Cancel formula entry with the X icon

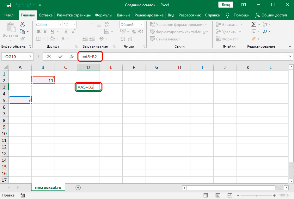(x=49, y=57)
